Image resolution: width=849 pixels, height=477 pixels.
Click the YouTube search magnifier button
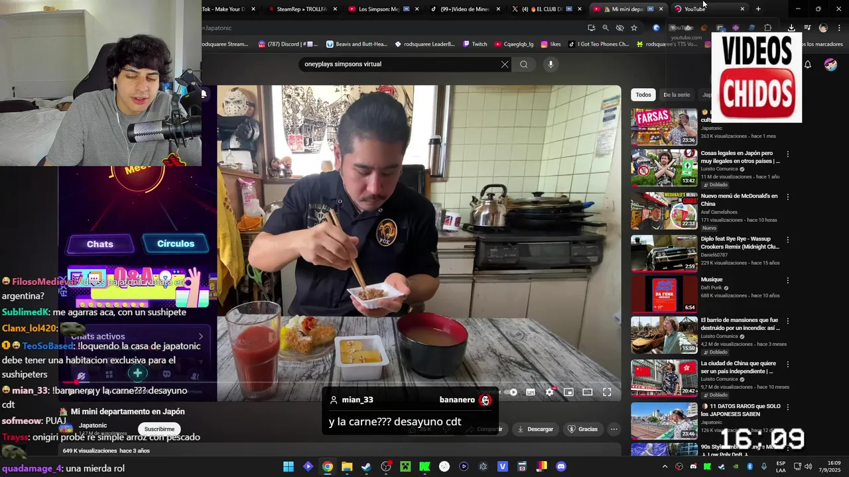coord(524,64)
